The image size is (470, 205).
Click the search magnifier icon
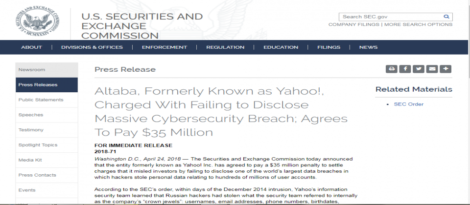pos(446,17)
